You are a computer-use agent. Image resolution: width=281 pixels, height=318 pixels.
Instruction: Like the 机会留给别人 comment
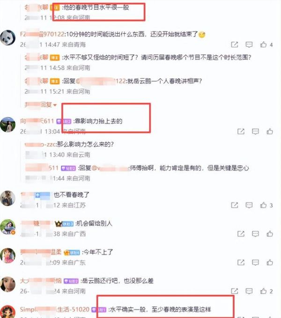pyautogui.click(x=270, y=234)
